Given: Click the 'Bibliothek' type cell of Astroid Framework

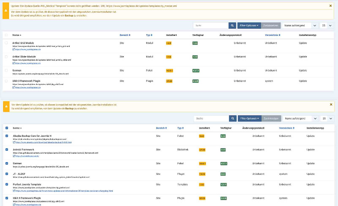Looking at the screenshot, I should coord(183,149).
